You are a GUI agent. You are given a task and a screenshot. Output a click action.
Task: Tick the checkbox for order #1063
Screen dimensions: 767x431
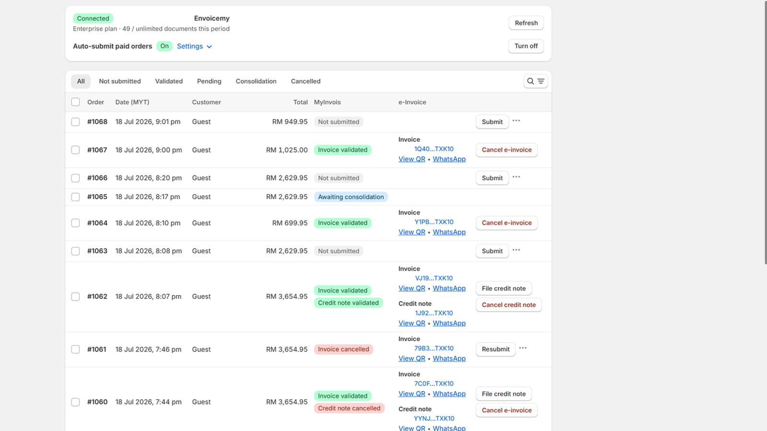(x=76, y=251)
